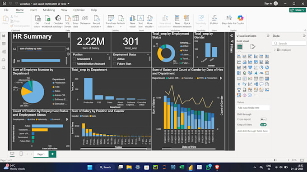
Task: Open the File menu
Action: (6, 10)
